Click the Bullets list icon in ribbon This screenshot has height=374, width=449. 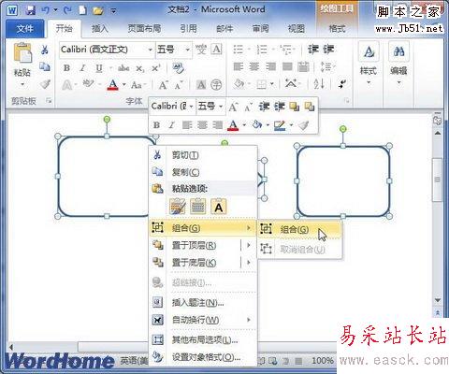click(x=239, y=50)
